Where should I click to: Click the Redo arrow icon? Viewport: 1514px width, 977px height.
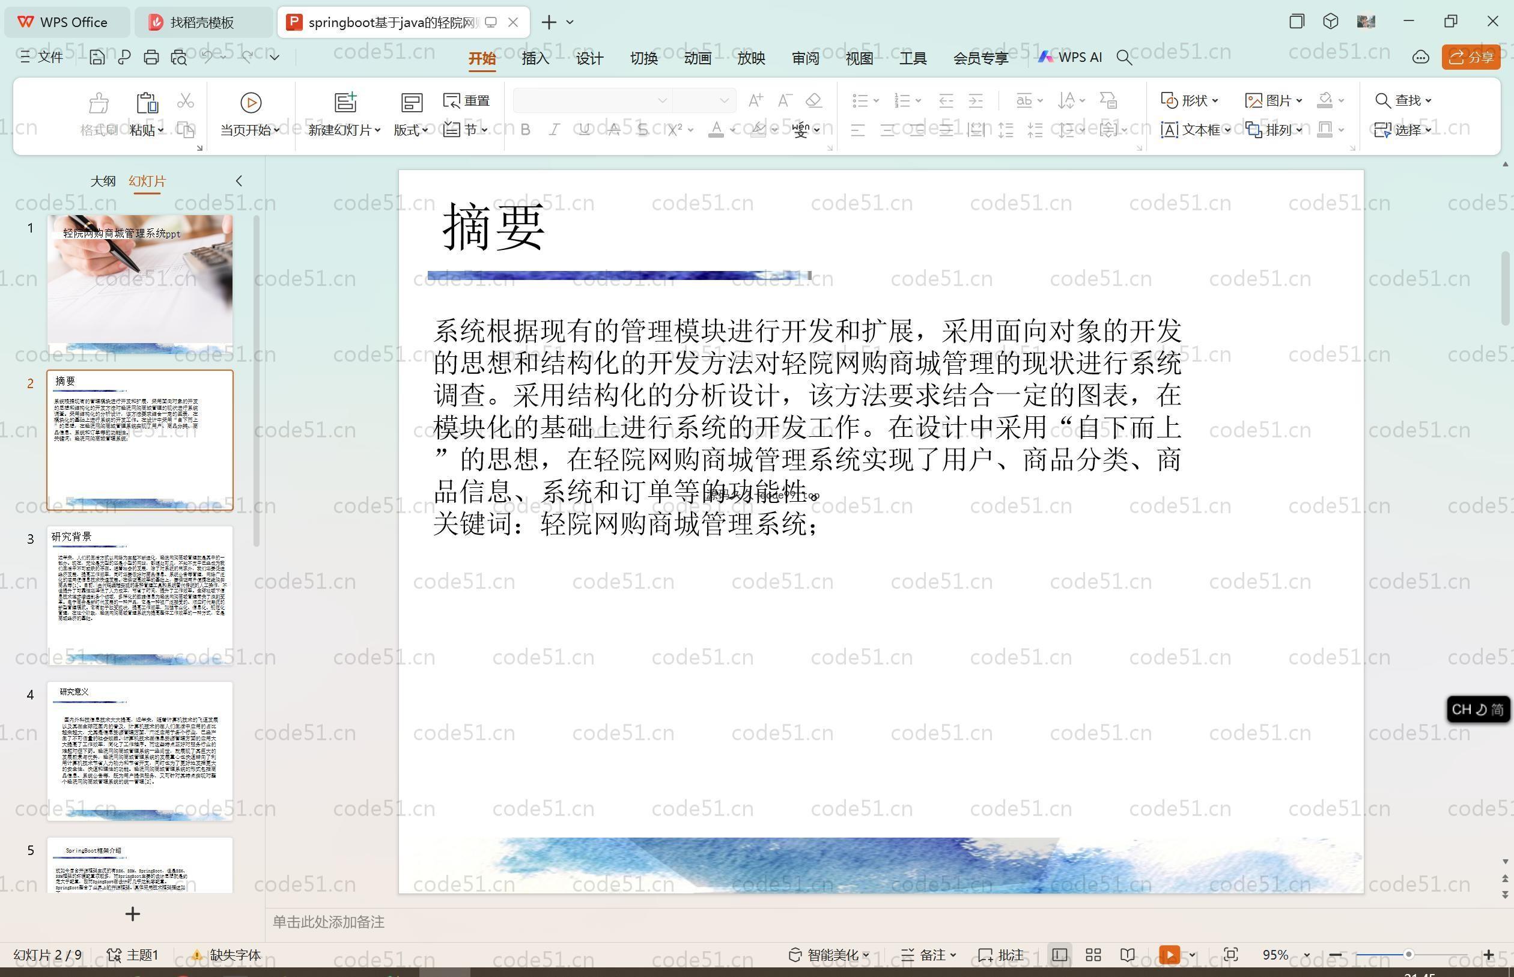[248, 57]
